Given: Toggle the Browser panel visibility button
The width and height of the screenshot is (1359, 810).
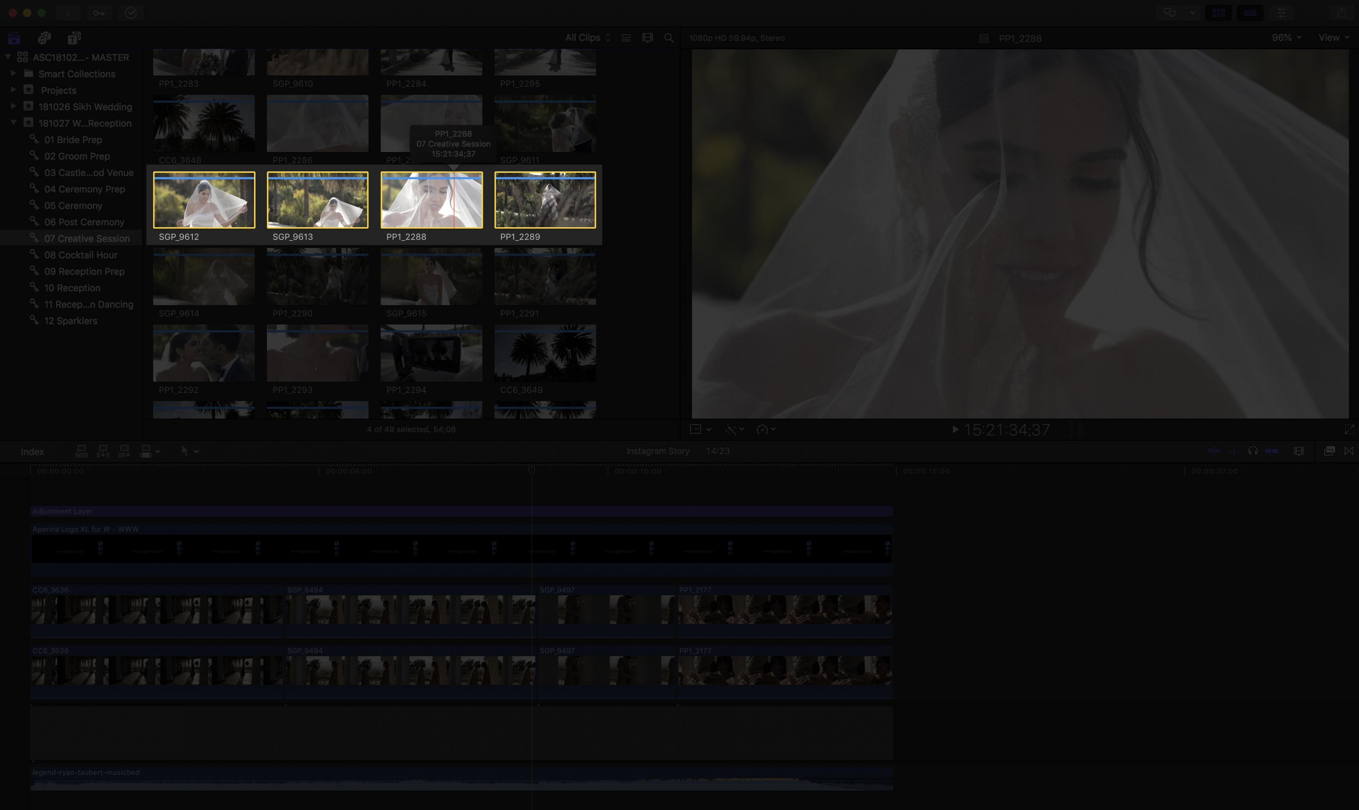Looking at the screenshot, I should click(1219, 12).
